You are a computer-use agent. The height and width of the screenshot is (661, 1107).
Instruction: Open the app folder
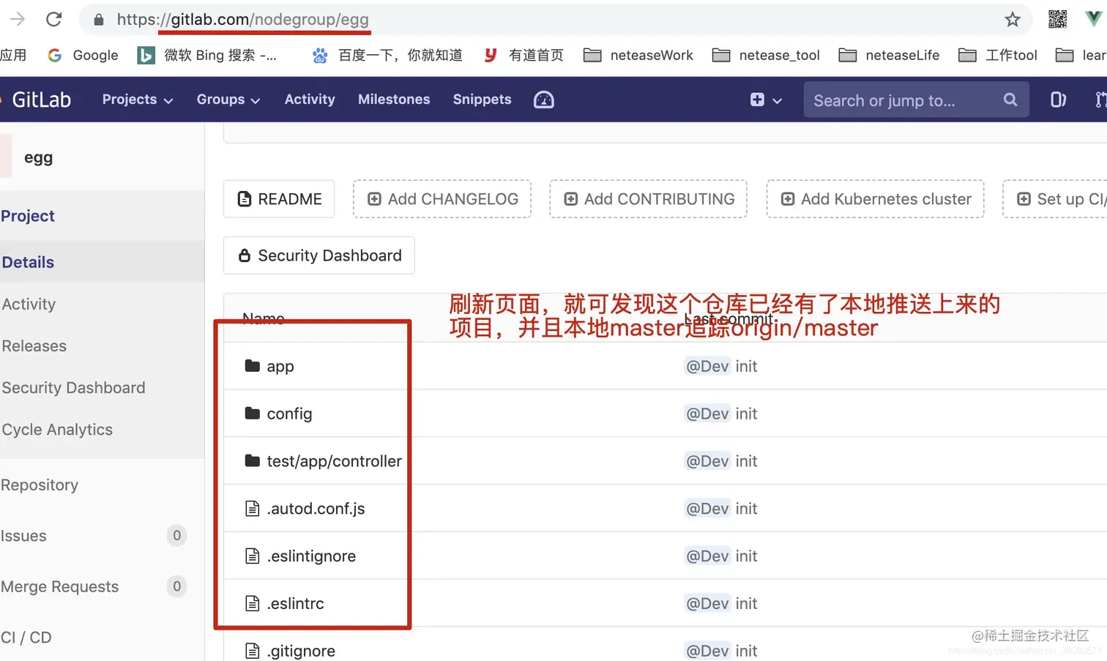[x=280, y=366]
